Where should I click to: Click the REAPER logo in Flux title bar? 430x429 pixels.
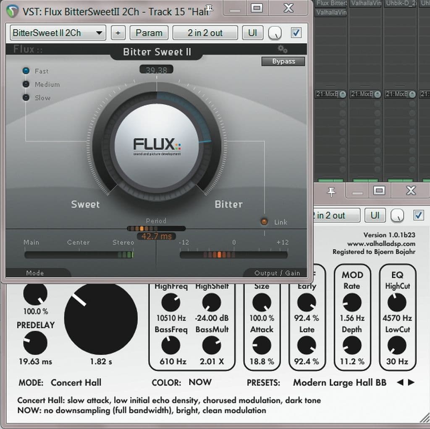(x=12, y=11)
